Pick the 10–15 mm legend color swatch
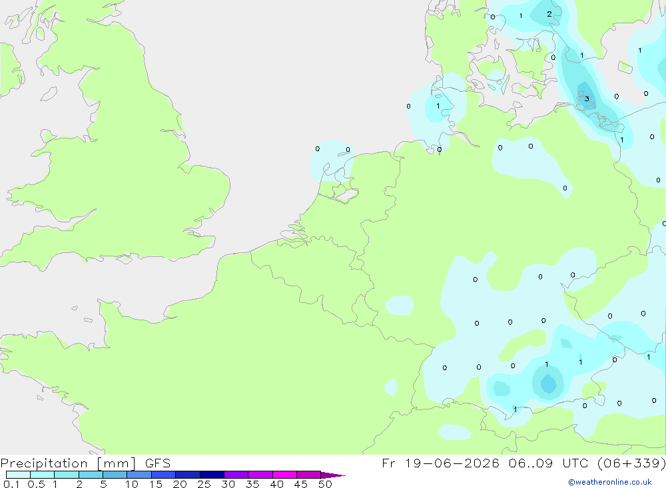Image resolution: width=666 pixels, height=488 pixels. (139, 475)
